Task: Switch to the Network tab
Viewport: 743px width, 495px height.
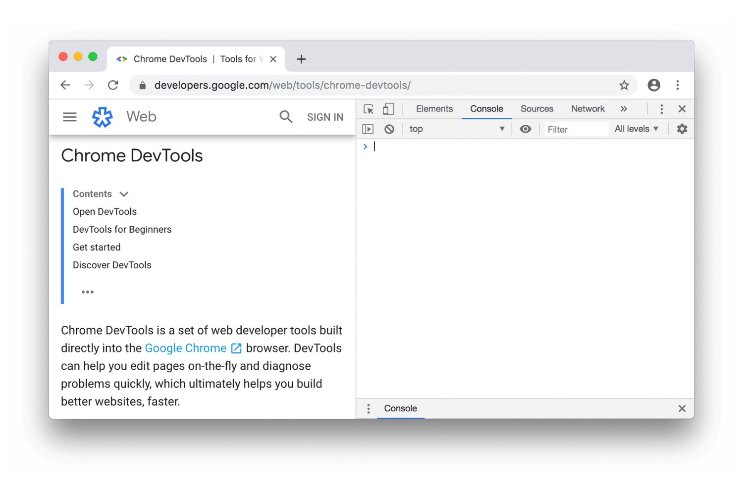Action: pos(587,109)
